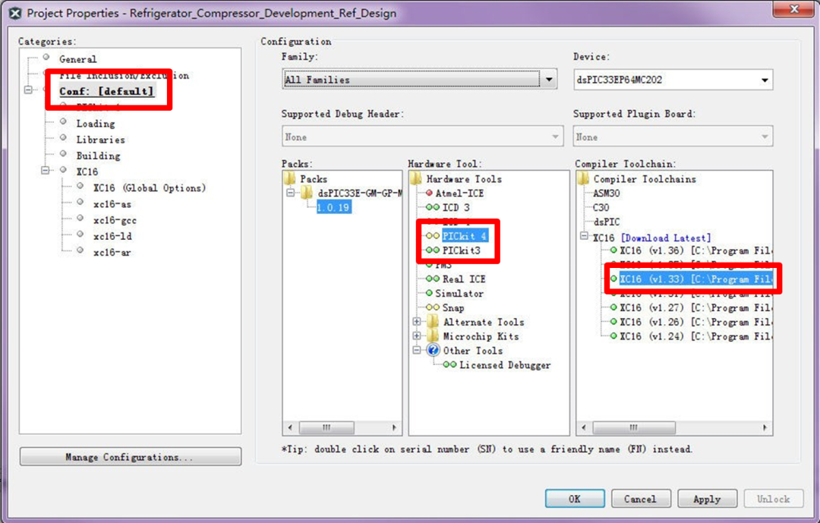
Task: Click the XC16 v1.24 green status dot
Action: [613, 336]
